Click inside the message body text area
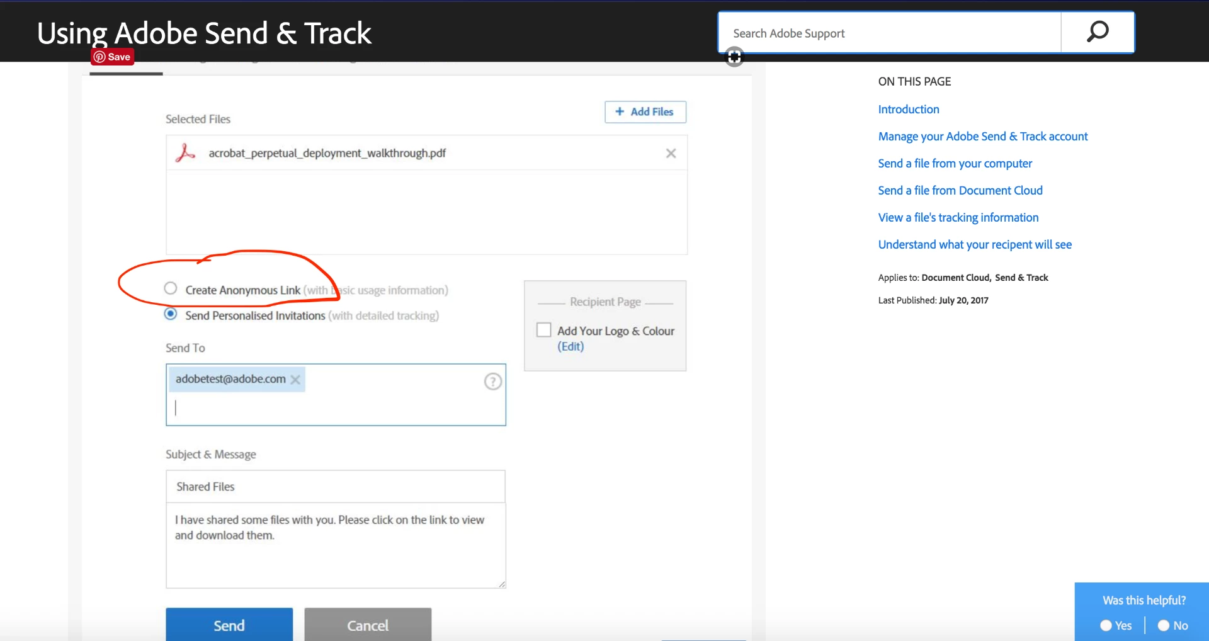This screenshot has height=641, width=1209. 336,545
